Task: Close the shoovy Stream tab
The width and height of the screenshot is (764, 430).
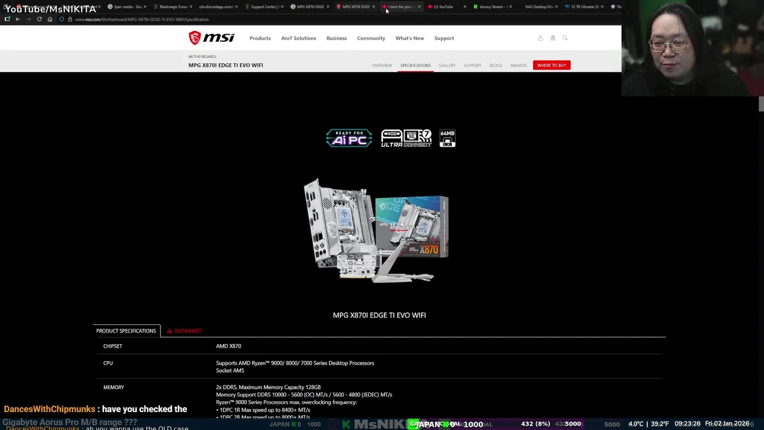Action: (x=510, y=7)
